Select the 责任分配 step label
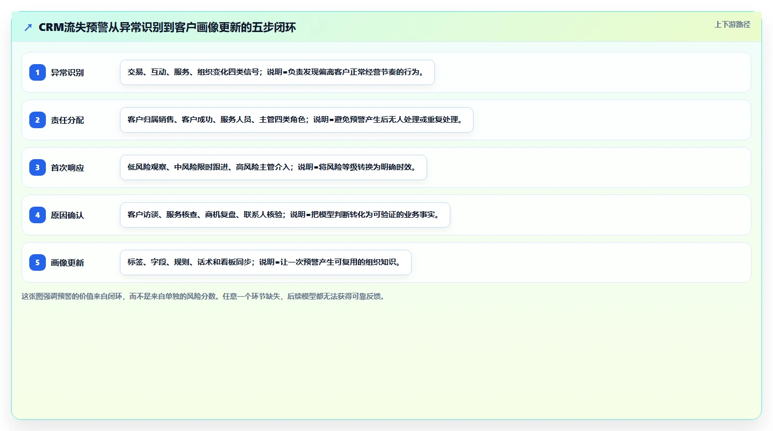773x431 pixels. tap(67, 120)
